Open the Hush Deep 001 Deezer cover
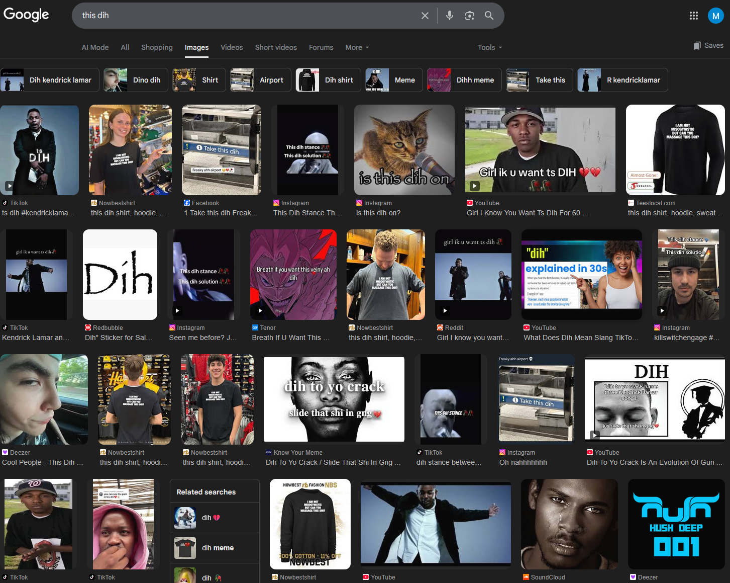 [676, 524]
